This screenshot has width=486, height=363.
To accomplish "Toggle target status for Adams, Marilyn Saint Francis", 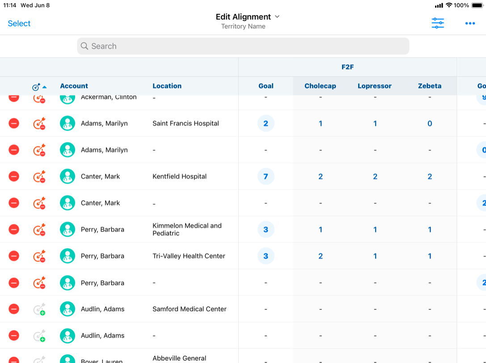I will [39, 124].
